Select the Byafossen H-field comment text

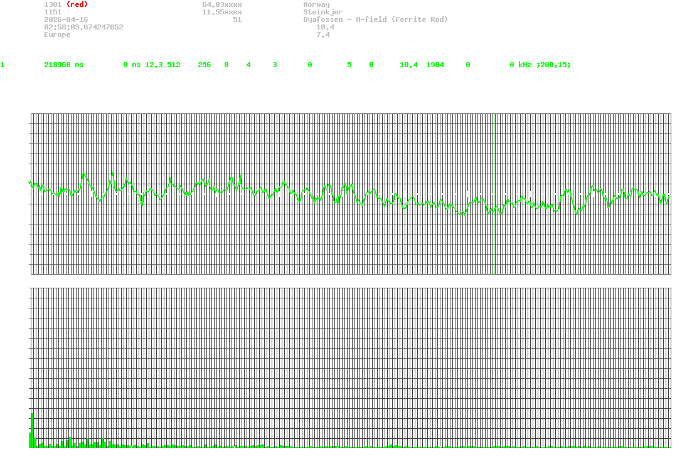tap(375, 19)
